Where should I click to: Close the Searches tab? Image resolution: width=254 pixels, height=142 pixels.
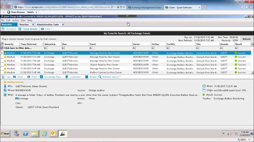point(33,24)
